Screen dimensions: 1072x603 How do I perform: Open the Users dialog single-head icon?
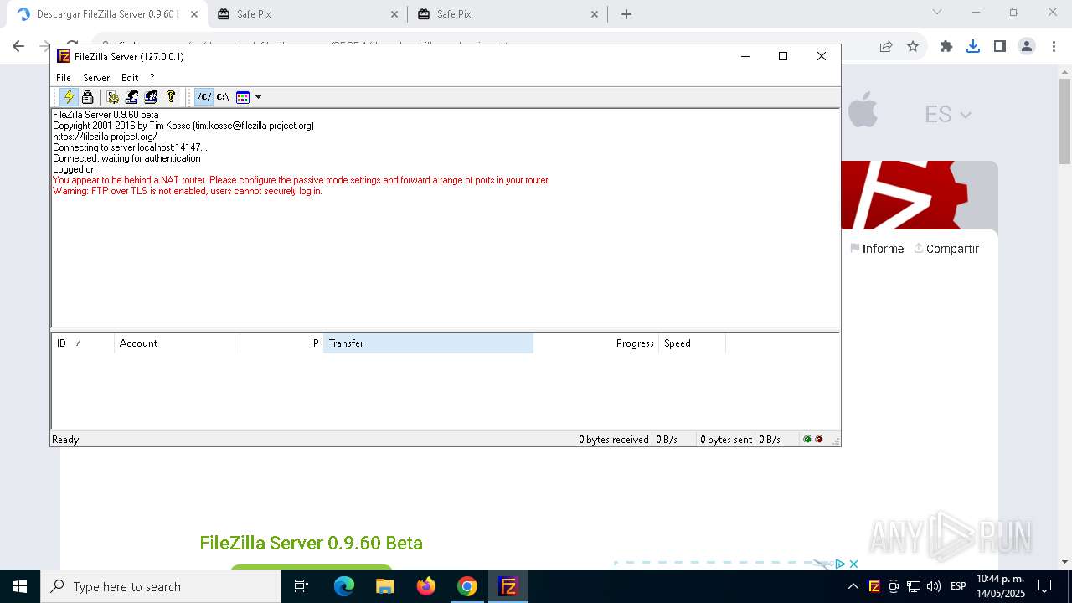tap(131, 97)
